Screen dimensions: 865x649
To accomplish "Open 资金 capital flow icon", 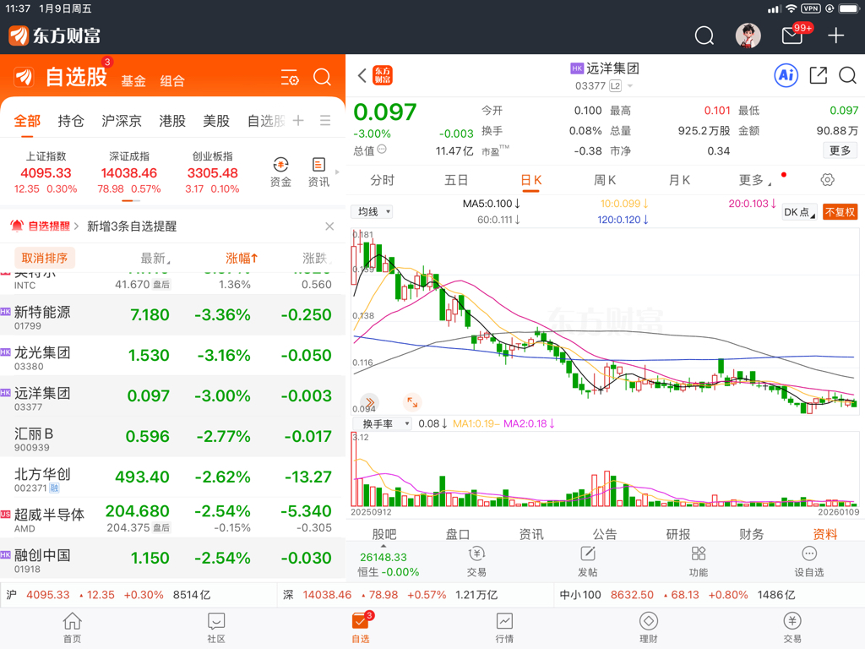I will (x=280, y=172).
